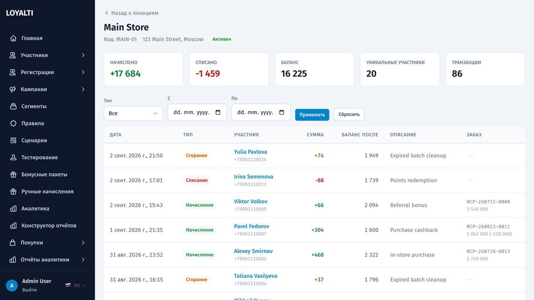Open participant Tatiana Vasilyeva
Image resolution: width=534 pixels, height=300 pixels.
(x=255, y=276)
